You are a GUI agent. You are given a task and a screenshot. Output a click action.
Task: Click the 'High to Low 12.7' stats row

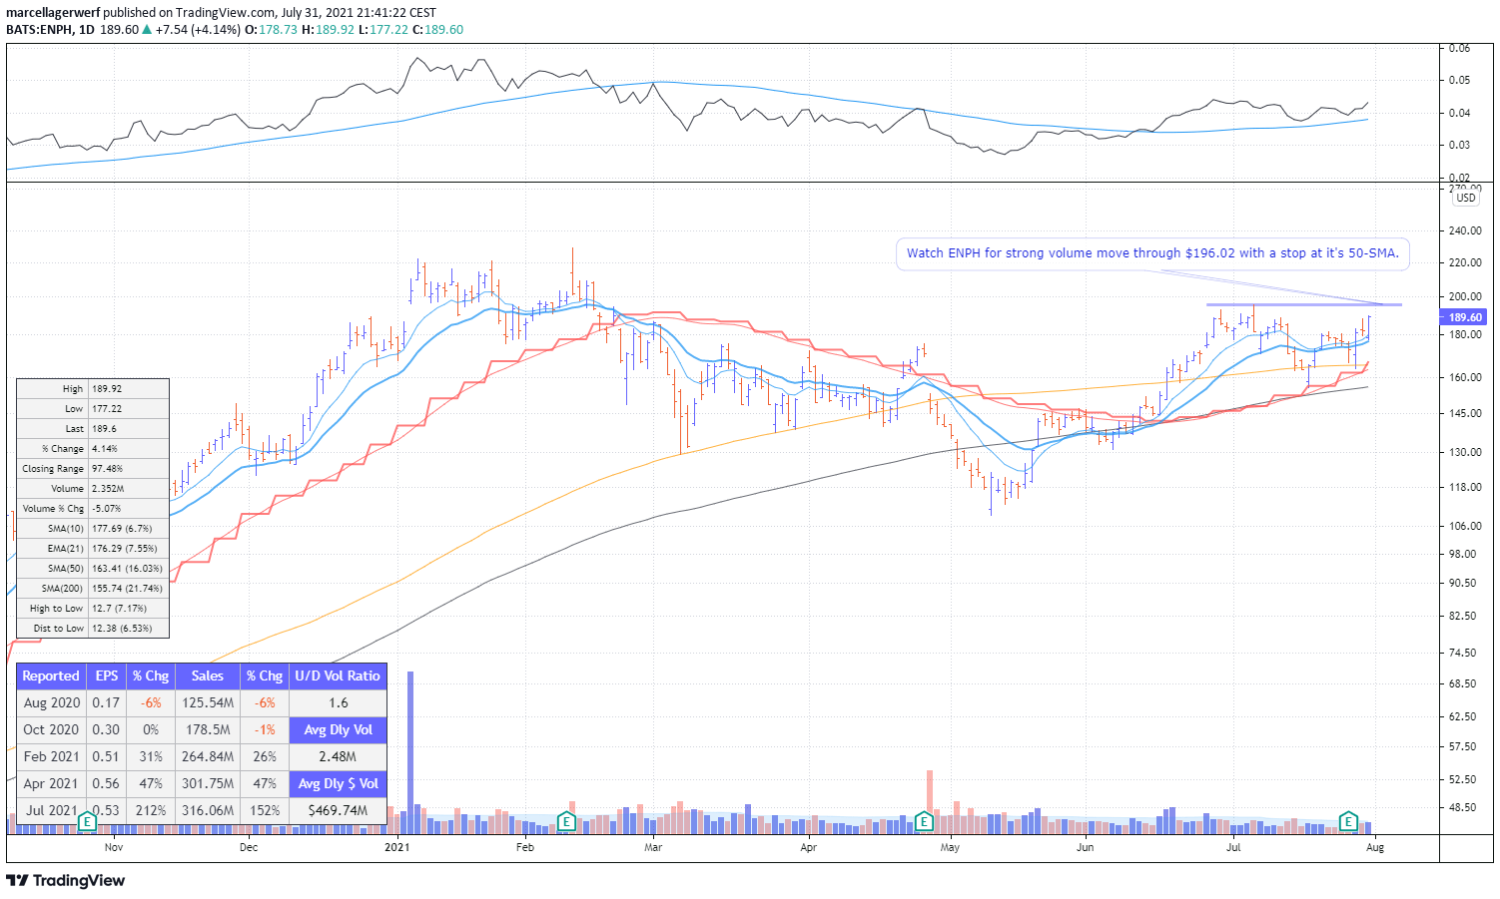pos(93,609)
